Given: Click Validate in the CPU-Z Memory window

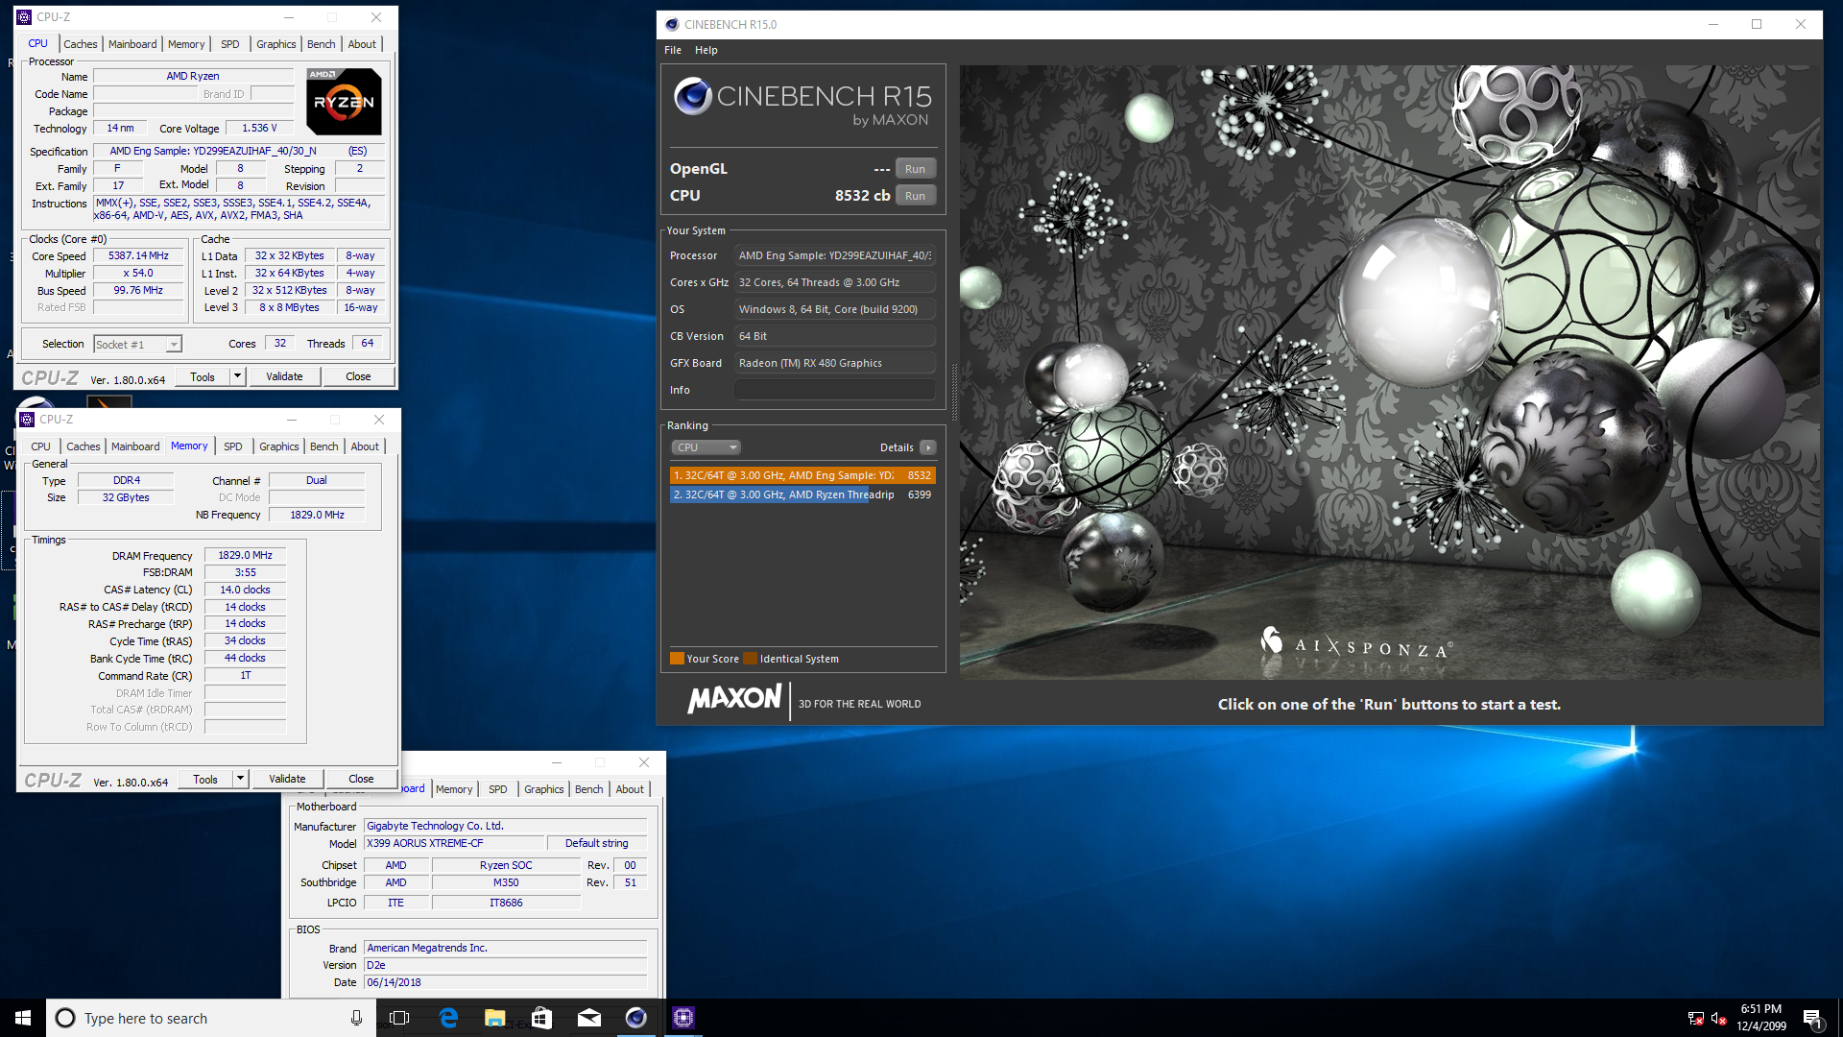Looking at the screenshot, I should [287, 779].
